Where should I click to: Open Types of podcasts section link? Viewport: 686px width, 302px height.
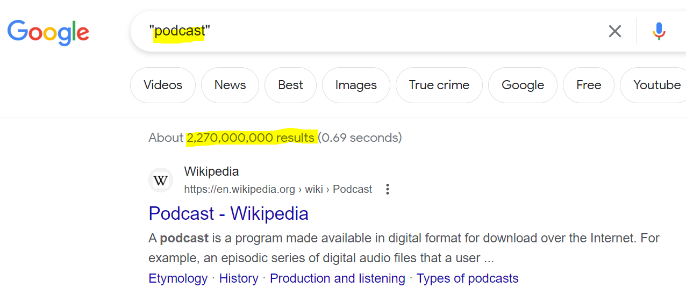coord(468,278)
